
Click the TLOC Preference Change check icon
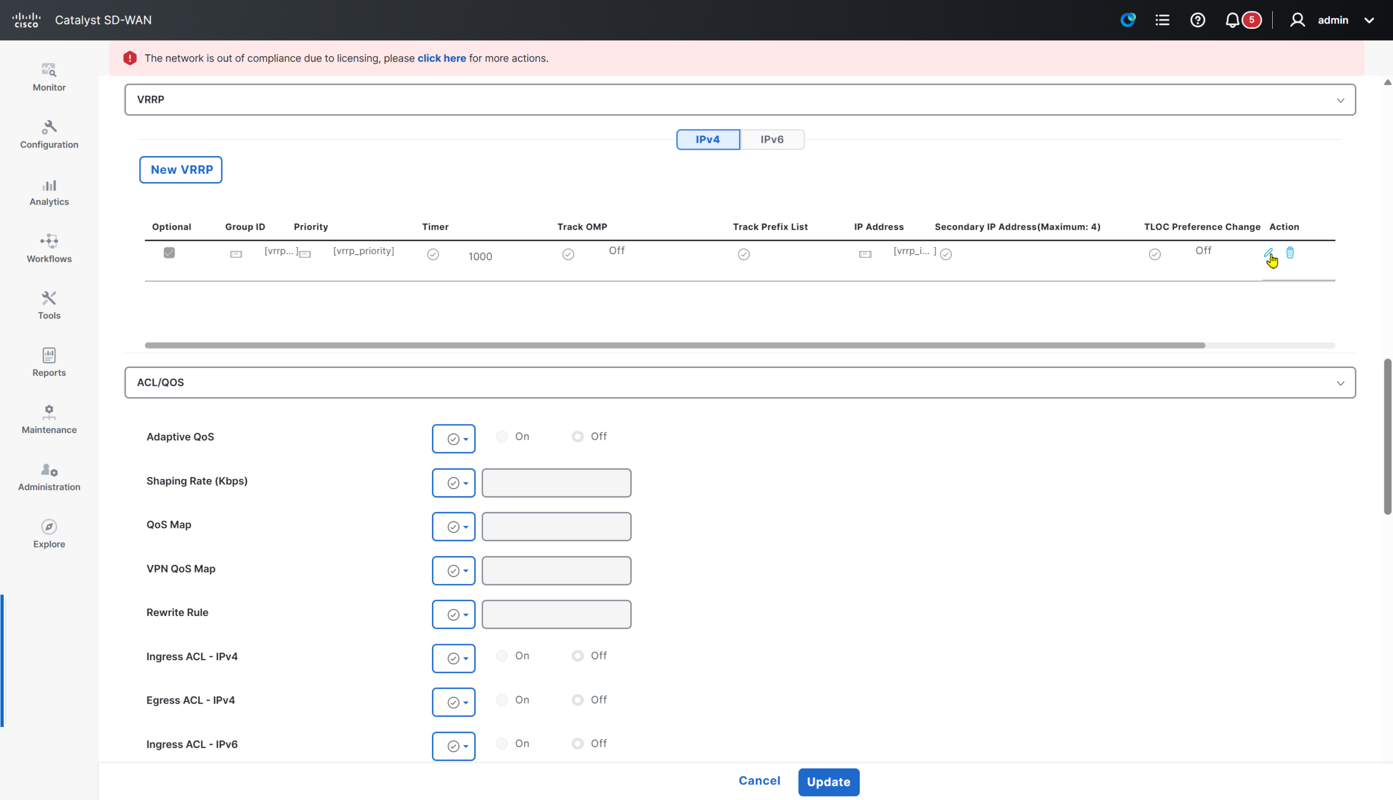point(1155,254)
